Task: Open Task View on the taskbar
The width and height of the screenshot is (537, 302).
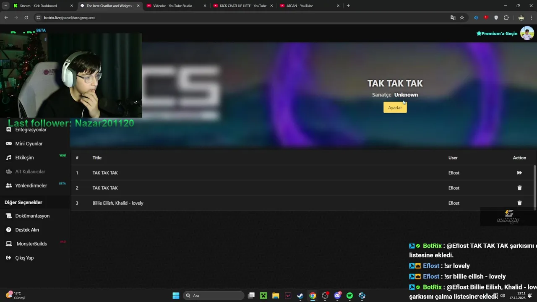Action: point(251,296)
